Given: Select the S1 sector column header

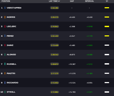Looking at the screenshot, I should (x=107, y=1).
